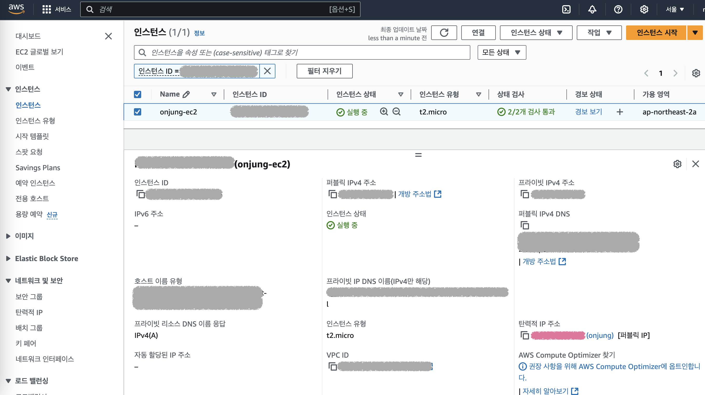
Task: Select 탄력적 IP in the sidebar
Action: [x=29, y=312]
